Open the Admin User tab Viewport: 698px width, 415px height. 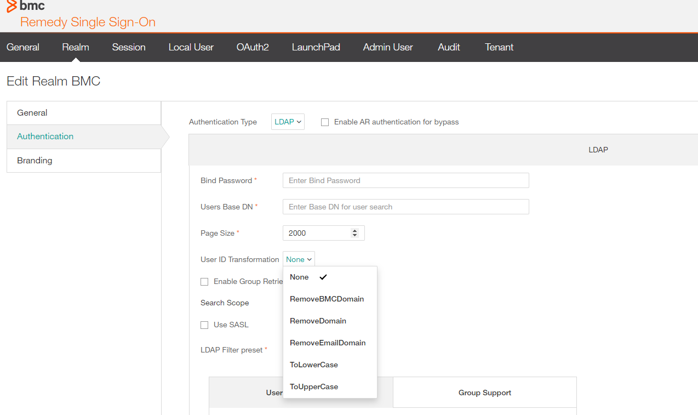point(388,47)
